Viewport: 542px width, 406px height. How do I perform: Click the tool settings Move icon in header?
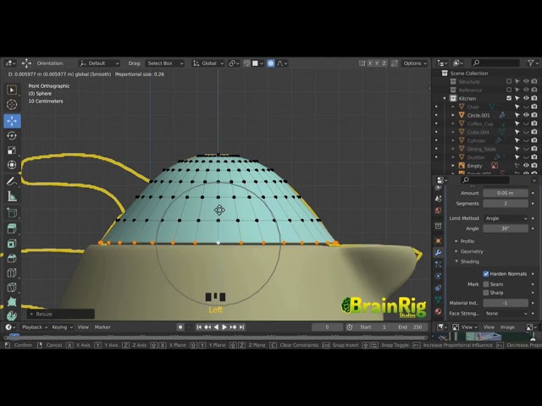(x=26, y=63)
